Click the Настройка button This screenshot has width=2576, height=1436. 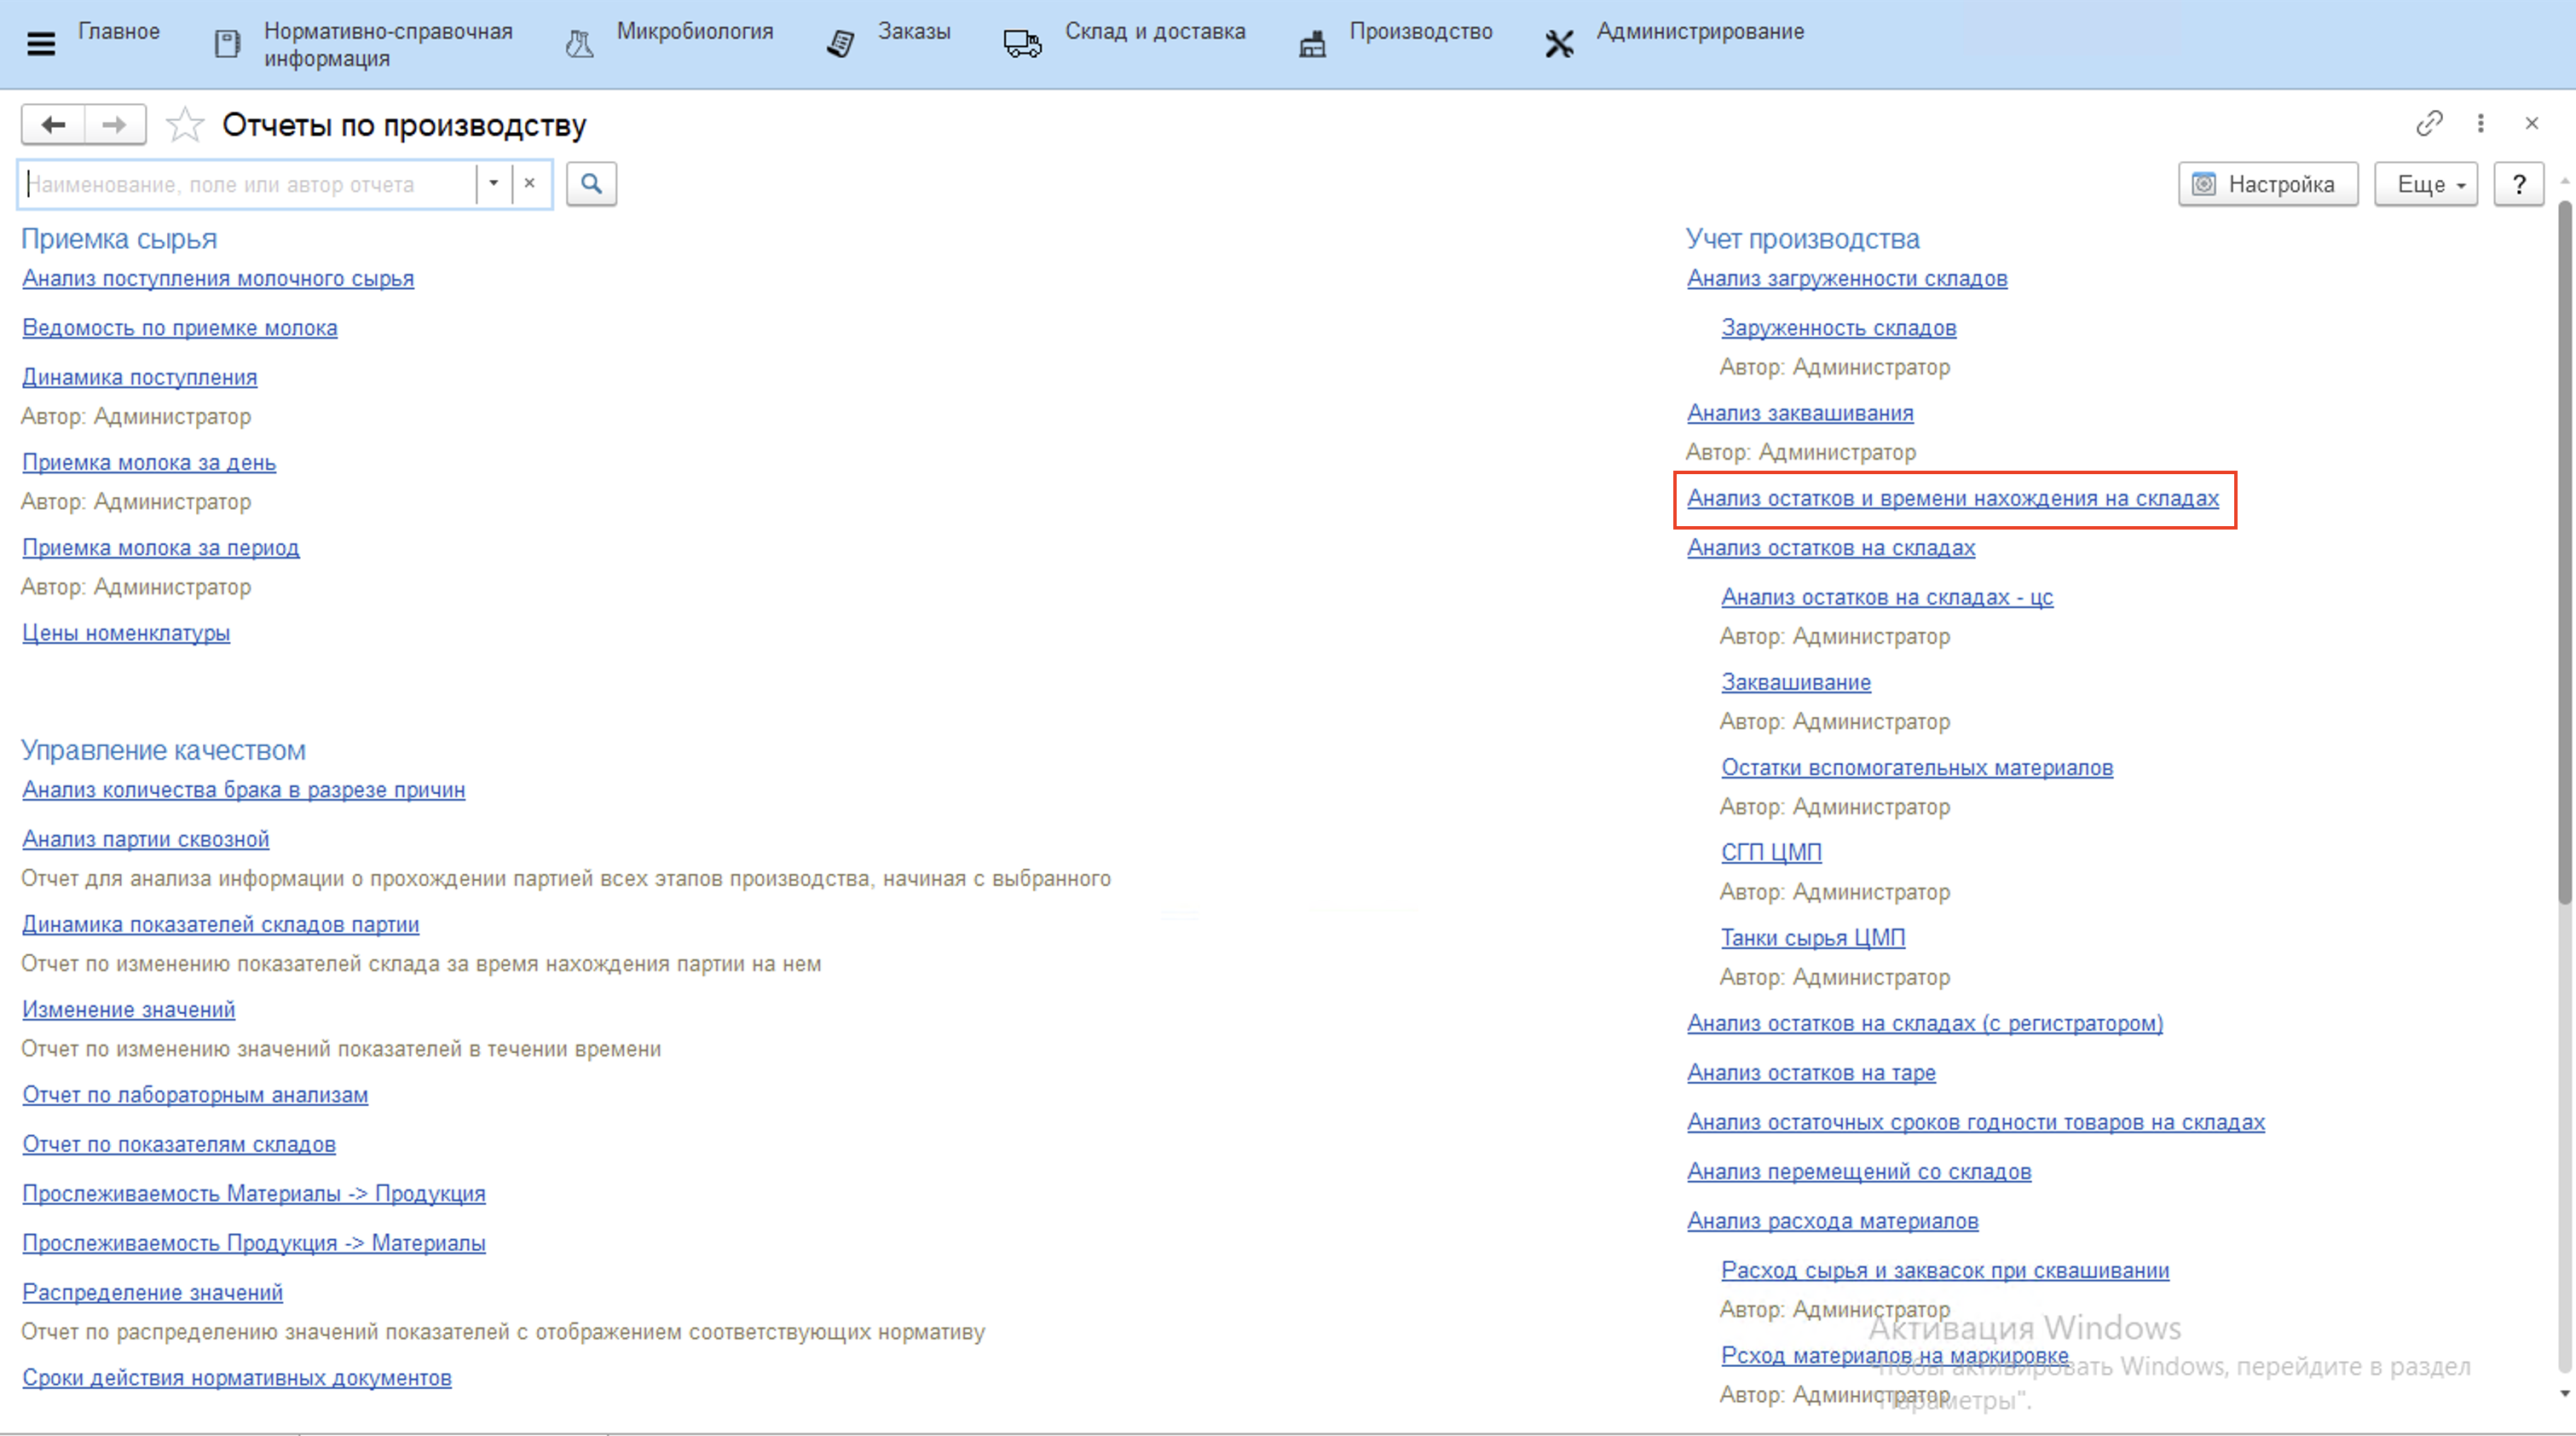(x=2268, y=184)
